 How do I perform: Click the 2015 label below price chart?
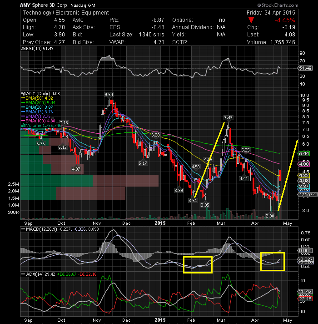(x=160, y=223)
